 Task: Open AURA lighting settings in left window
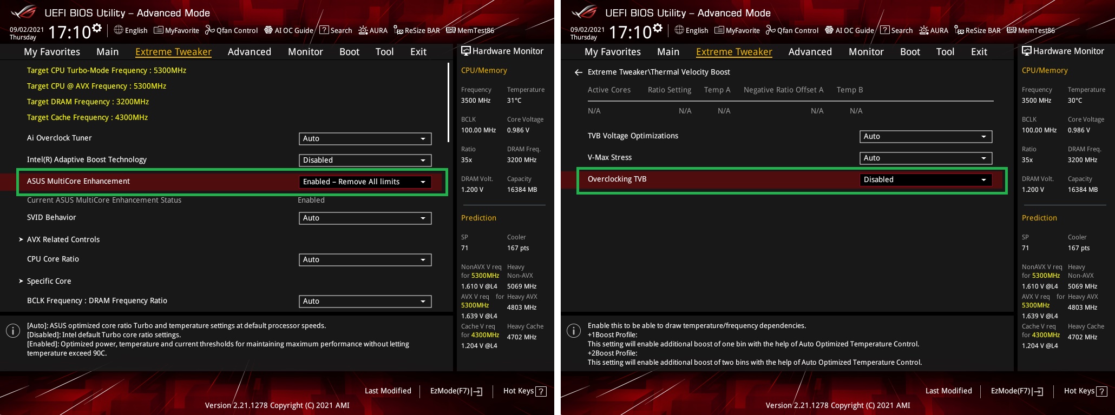[x=373, y=30]
